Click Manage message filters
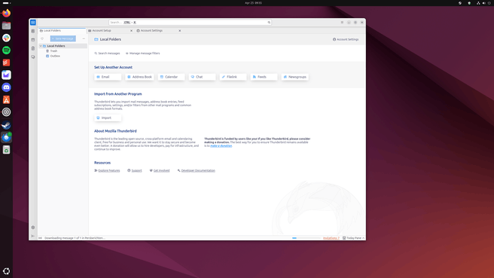The width and height of the screenshot is (494, 278). point(143,53)
